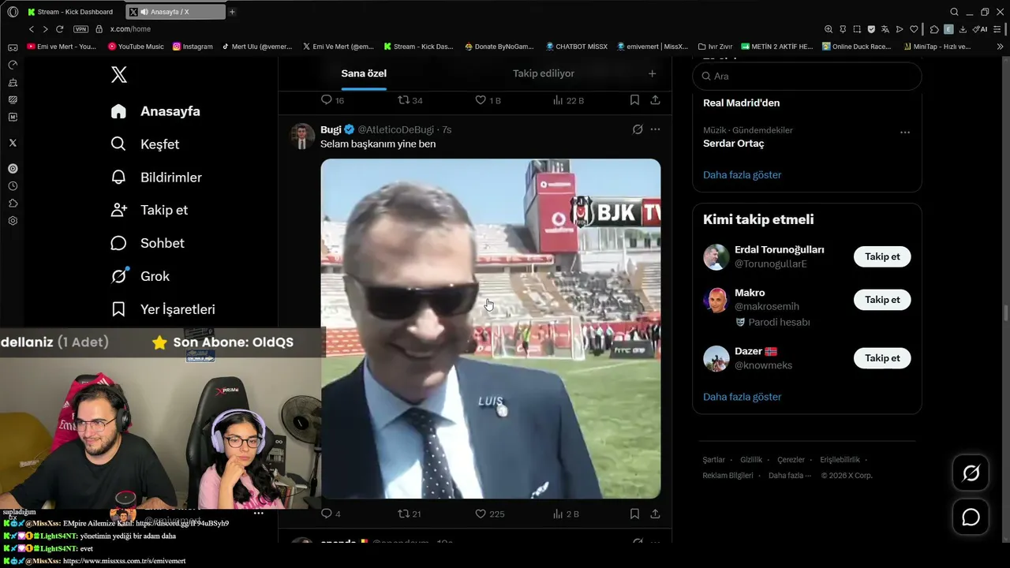
Task: Go back to the previous page
Action: click(32, 29)
